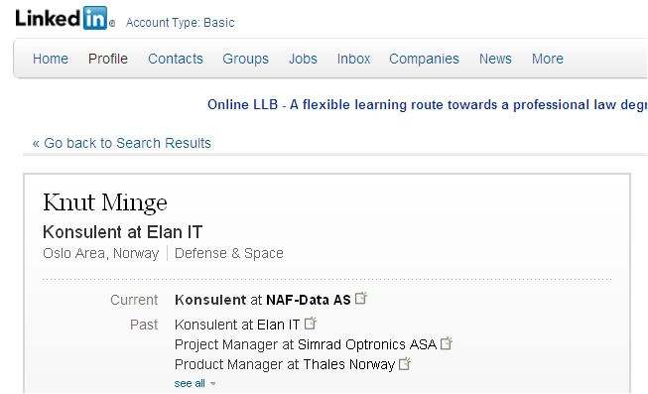Open the Companies menu
Image resolution: width=648 pixels, height=394 pixels.
[424, 59]
